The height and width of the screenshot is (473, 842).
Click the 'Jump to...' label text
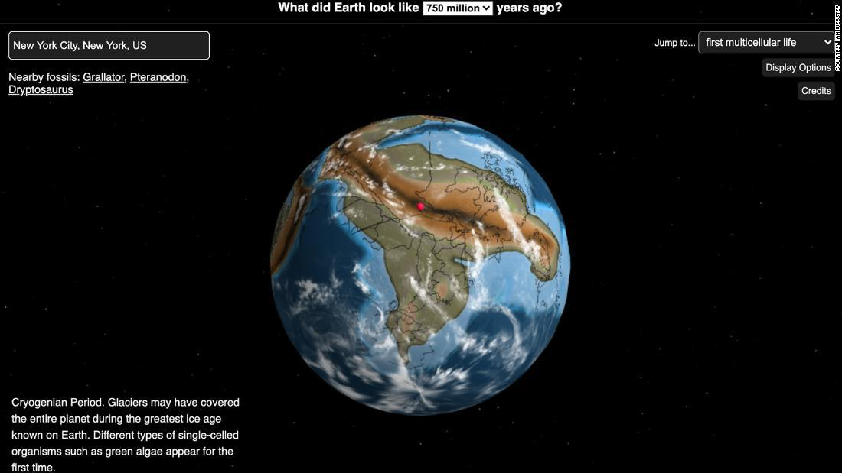pyautogui.click(x=674, y=43)
